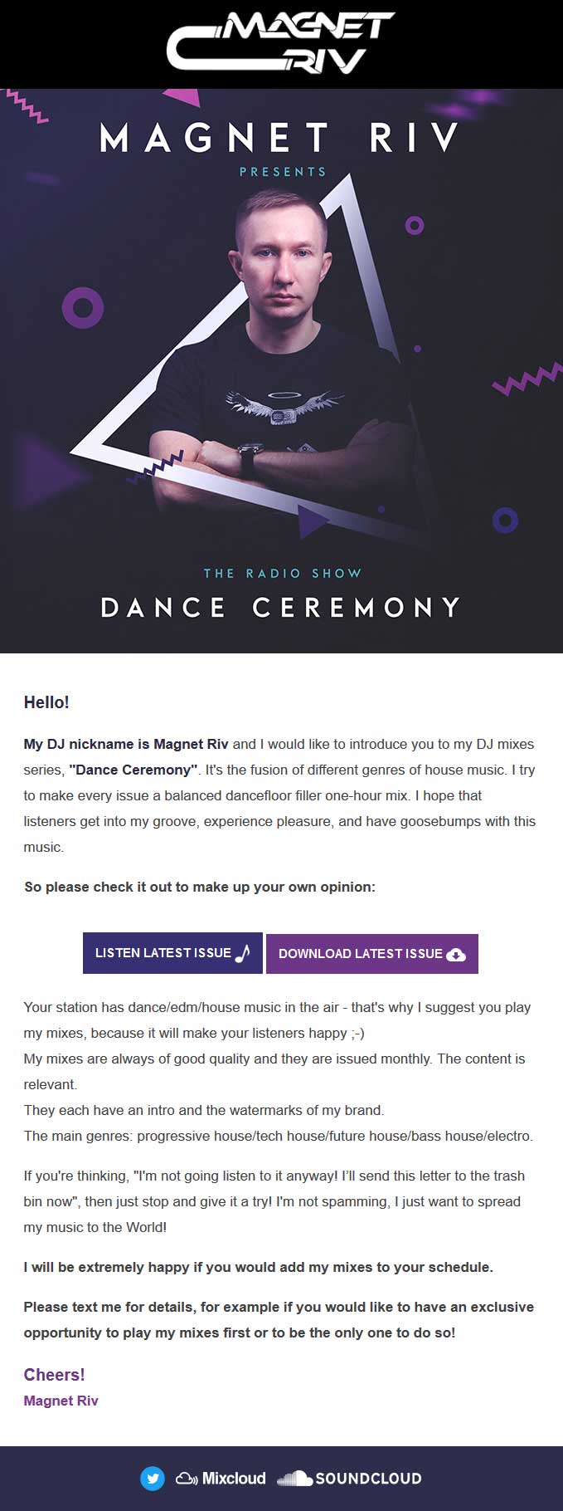Click the PRESENTS caption under the heading
The width and height of the screenshot is (563, 1511).
tap(283, 172)
